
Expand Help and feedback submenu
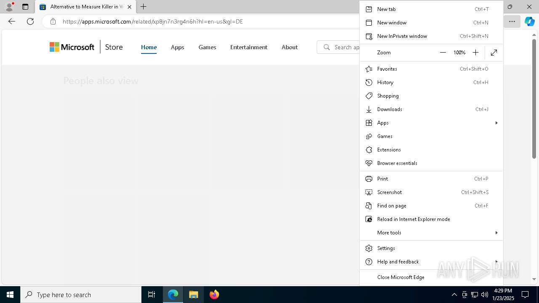(431, 262)
